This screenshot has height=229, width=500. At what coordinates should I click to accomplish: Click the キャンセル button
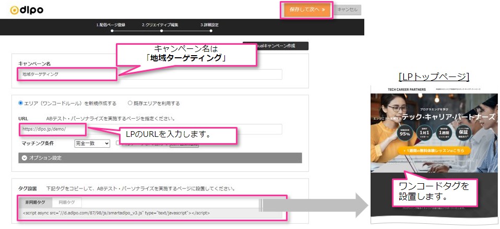[347, 9]
